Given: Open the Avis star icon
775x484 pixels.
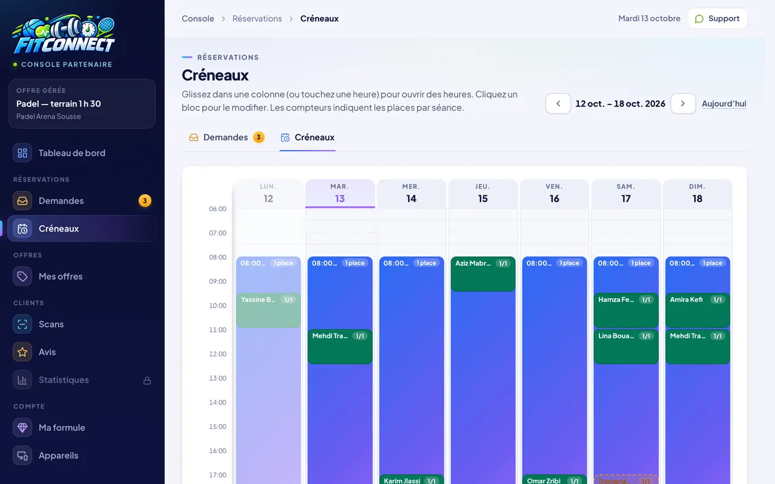Looking at the screenshot, I should (x=22, y=352).
